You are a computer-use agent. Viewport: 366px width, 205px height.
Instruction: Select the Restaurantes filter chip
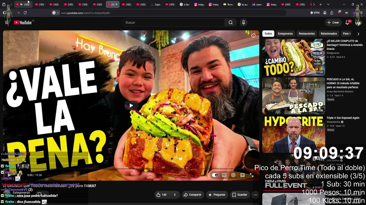click(307, 34)
